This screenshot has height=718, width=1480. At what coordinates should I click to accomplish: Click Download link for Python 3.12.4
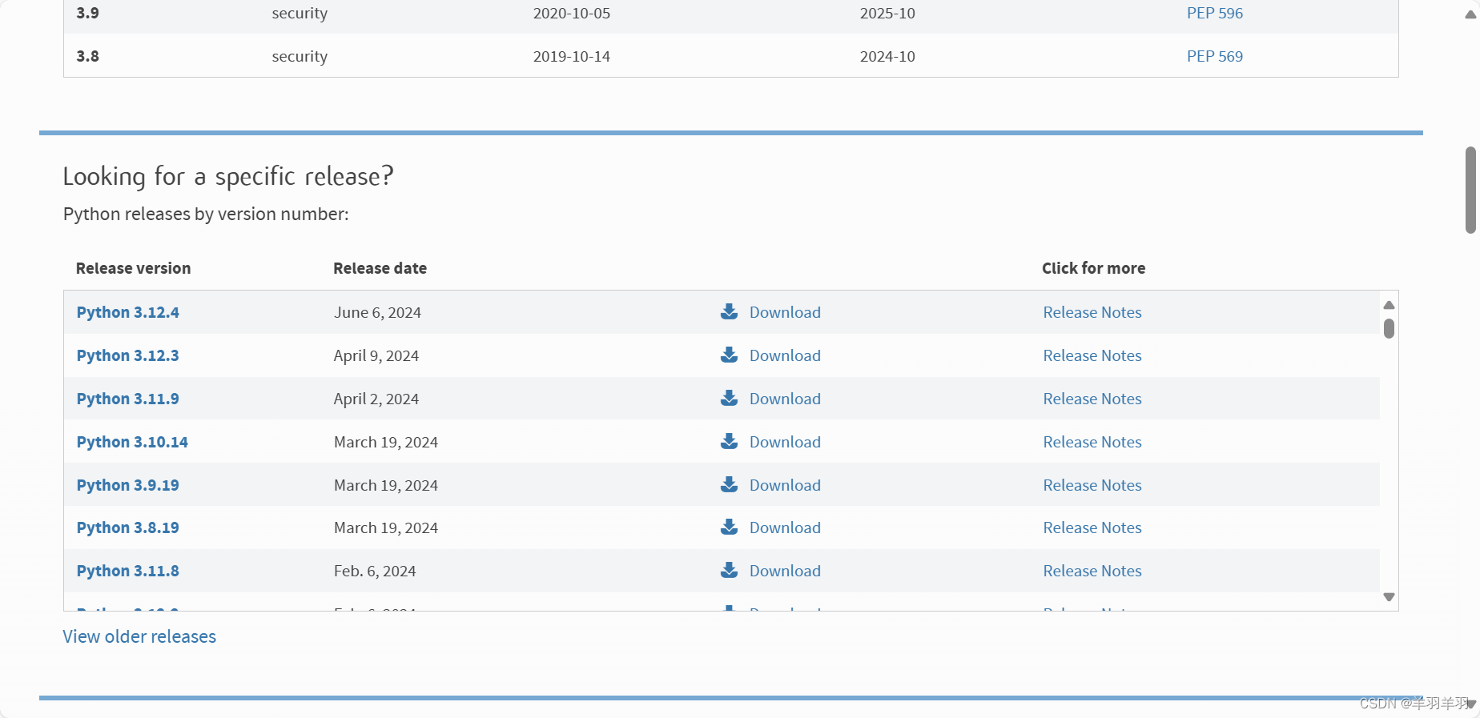click(785, 312)
